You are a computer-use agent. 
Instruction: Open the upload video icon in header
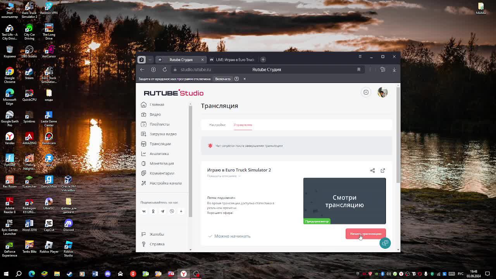(x=366, y=92)
